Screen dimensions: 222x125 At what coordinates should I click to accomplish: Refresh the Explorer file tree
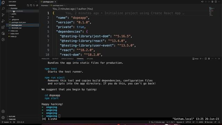(34, 6)
